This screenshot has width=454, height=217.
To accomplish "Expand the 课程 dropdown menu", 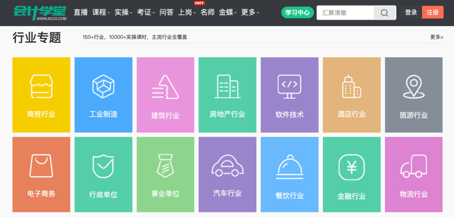I will point(101,13).
